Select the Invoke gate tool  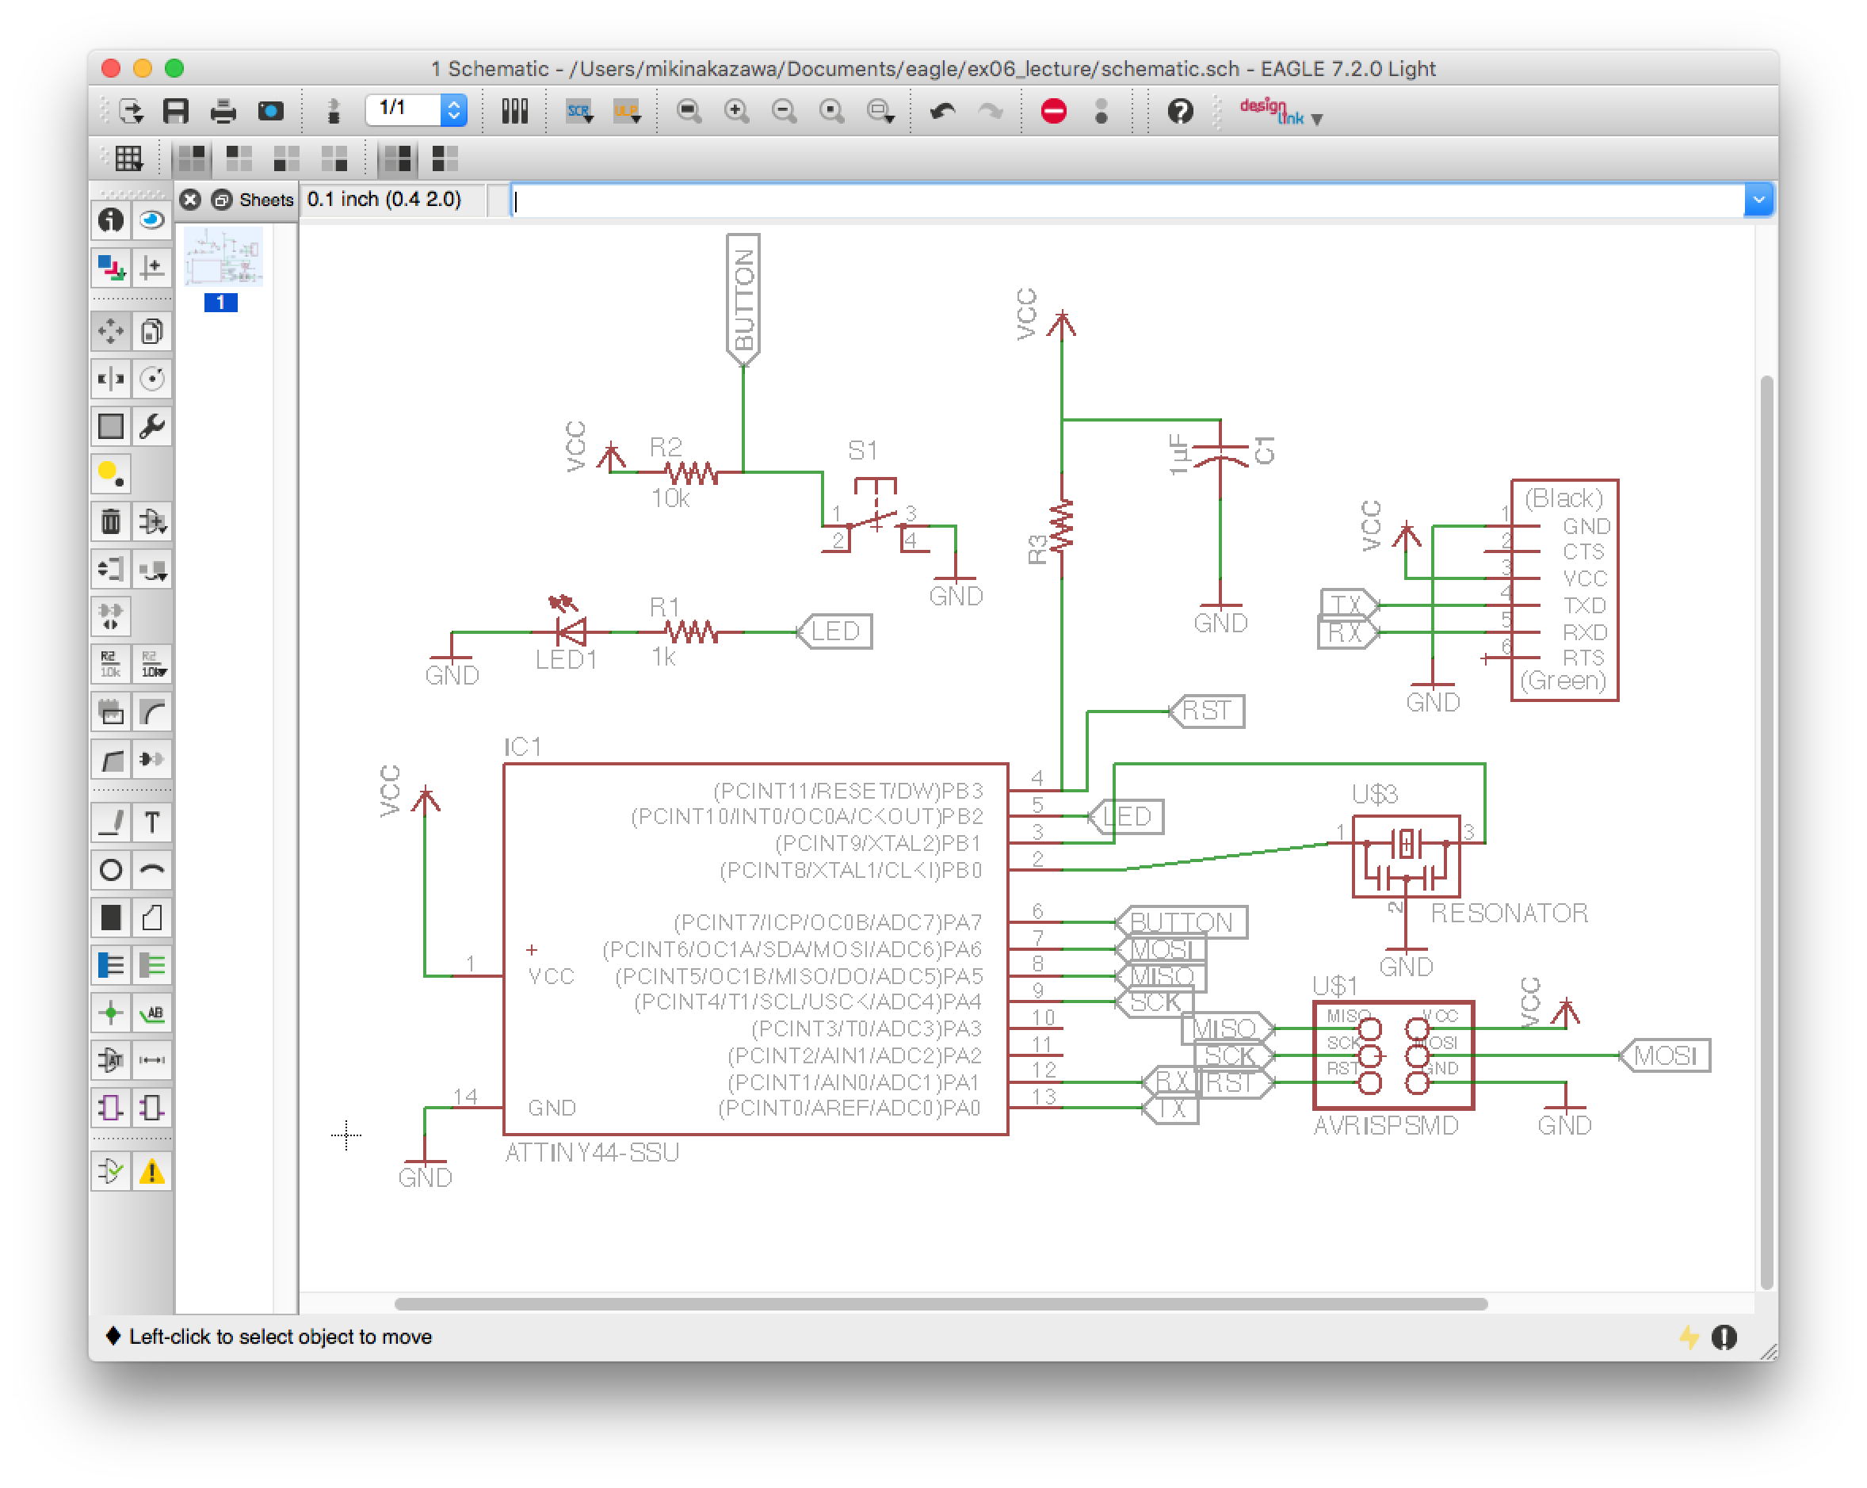tap(152, 759)
